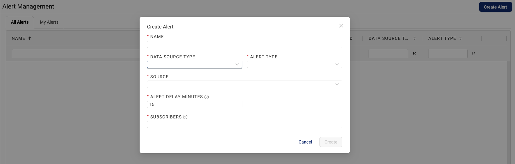Screen dimensions: 515x164
Task: Click the Subscribers help icon
Action: click(x=185, y=117)
